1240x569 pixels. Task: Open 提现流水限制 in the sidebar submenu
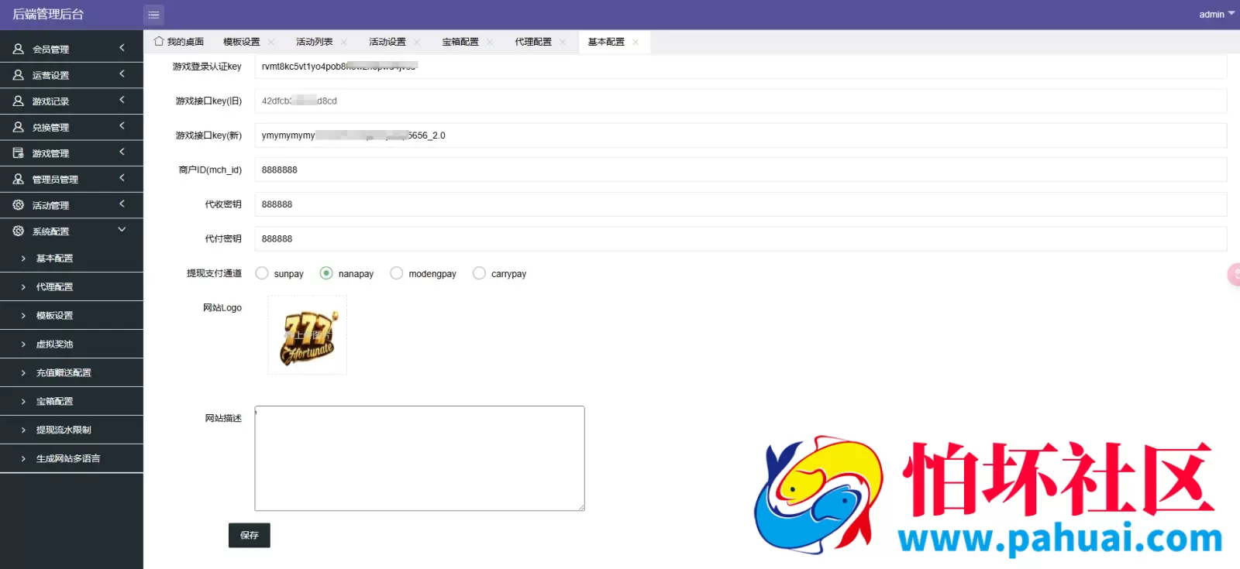[71, 430]
